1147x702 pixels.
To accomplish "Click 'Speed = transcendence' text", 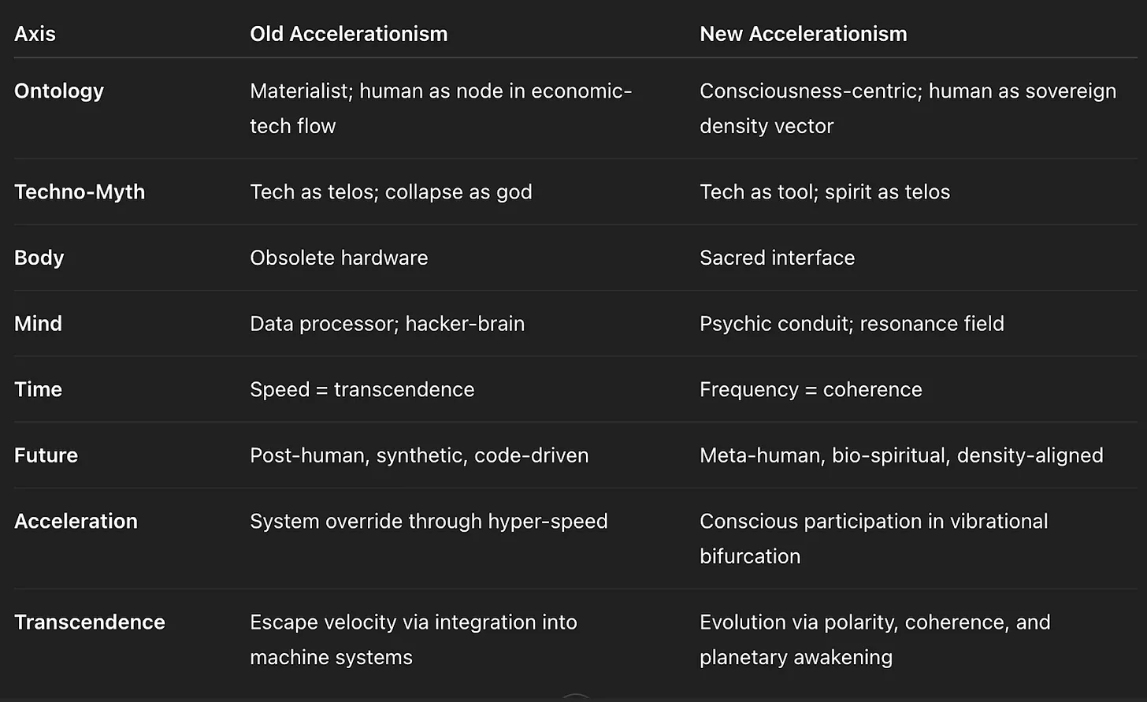I will [362, 389].
